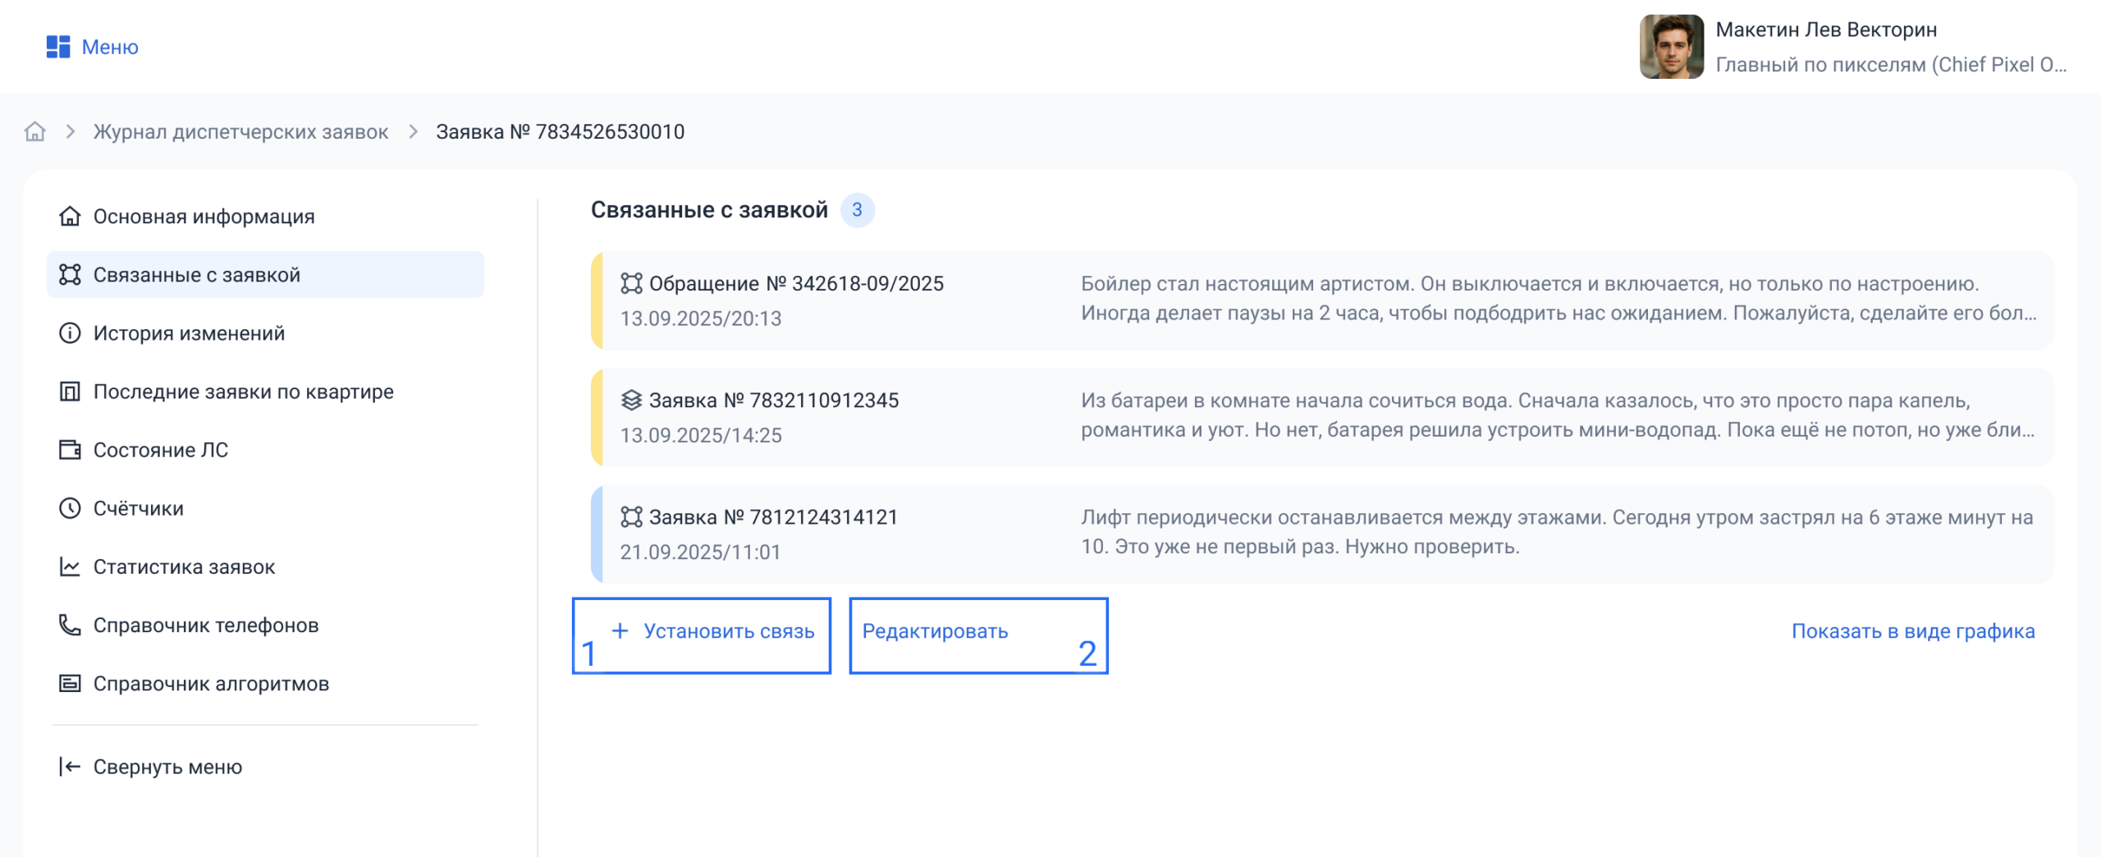The width and height of the screenshot is (2101, 857).
Task: Click the Справочник телефонов phone icon
Action: click(x=70, y=626)
